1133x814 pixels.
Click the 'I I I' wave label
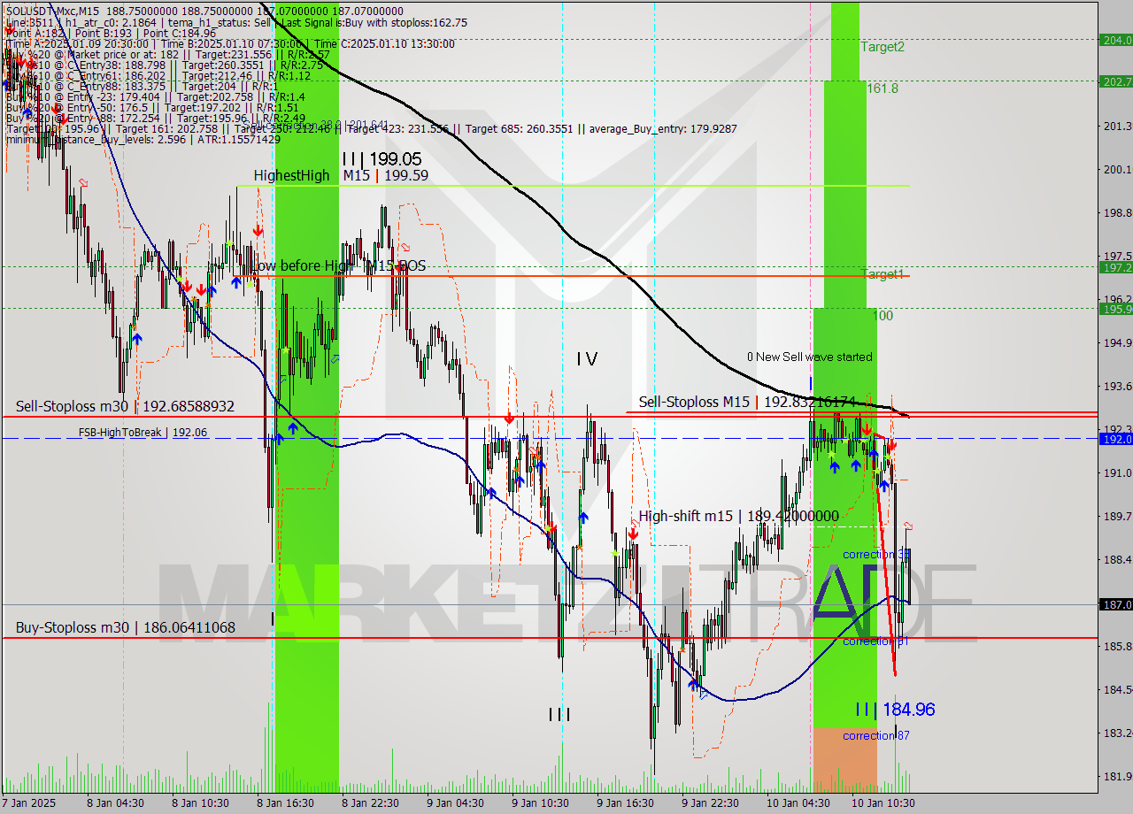pos(559,714)
